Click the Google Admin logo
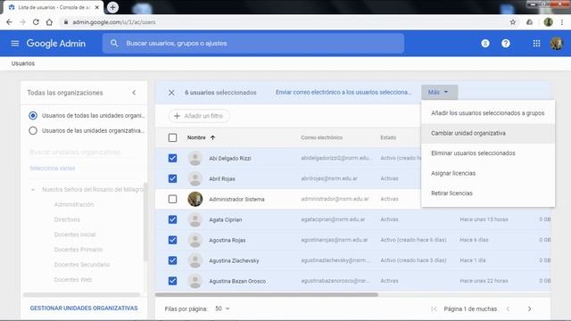Screen dimensions: 571x321 coord(56,44)
